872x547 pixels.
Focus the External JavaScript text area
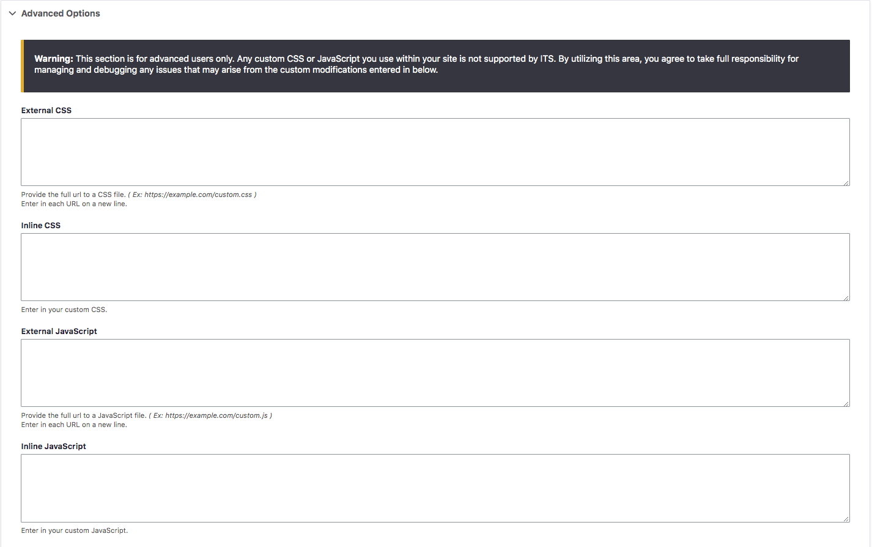[435, 373]
